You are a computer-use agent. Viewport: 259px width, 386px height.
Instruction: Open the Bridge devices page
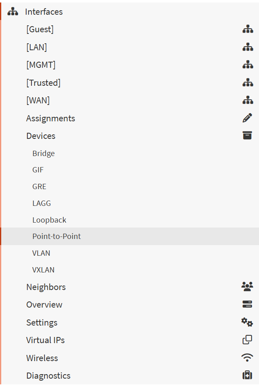pos(43,154)
